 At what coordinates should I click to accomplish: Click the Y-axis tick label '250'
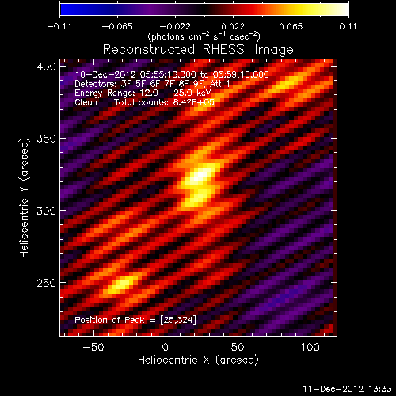click(47, 283)
